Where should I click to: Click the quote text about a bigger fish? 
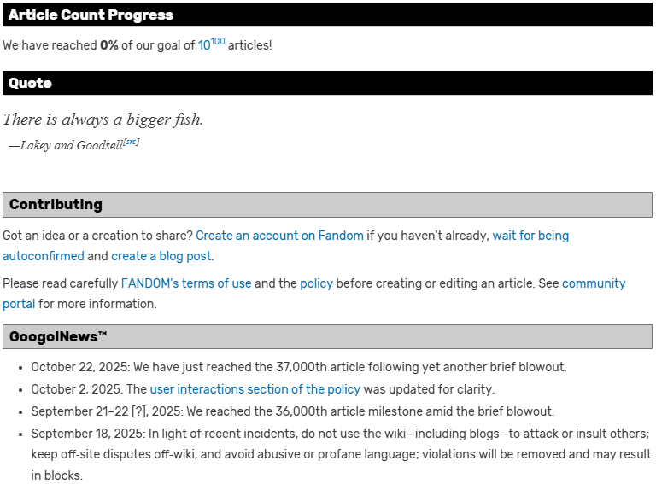click(102, 120)
